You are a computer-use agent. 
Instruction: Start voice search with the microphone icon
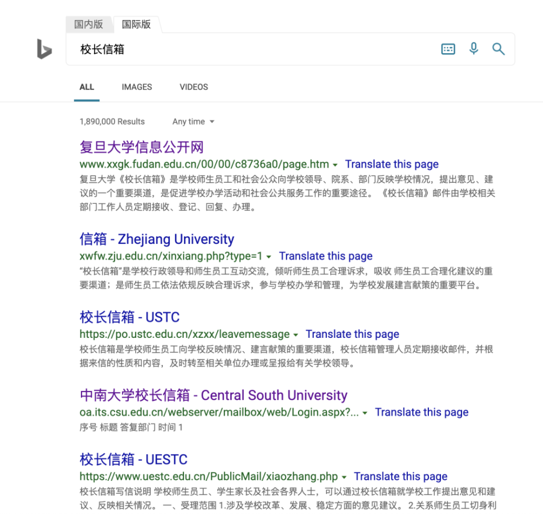473,49
